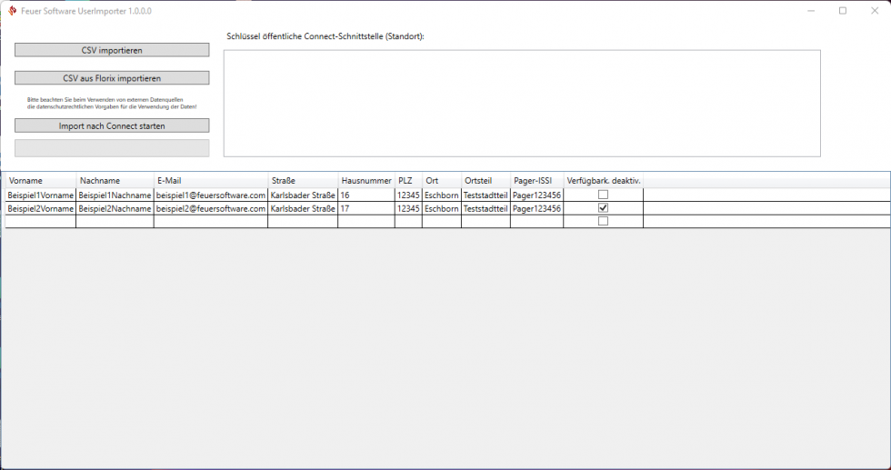
Task: Sort by the E-Mail column header
Action: point(211,181)
